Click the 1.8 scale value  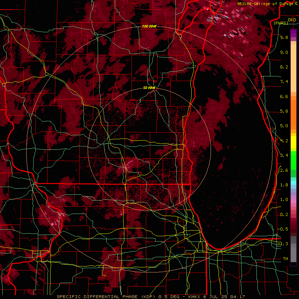click(x=284, y=185)
